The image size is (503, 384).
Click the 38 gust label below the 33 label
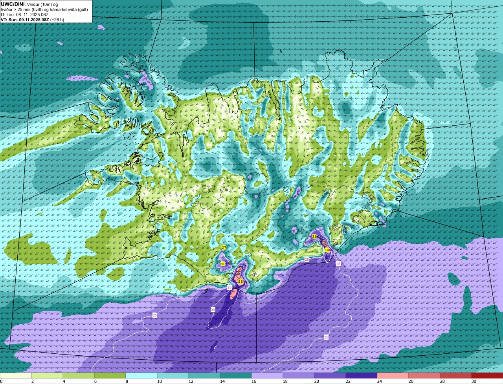(327, 250)
